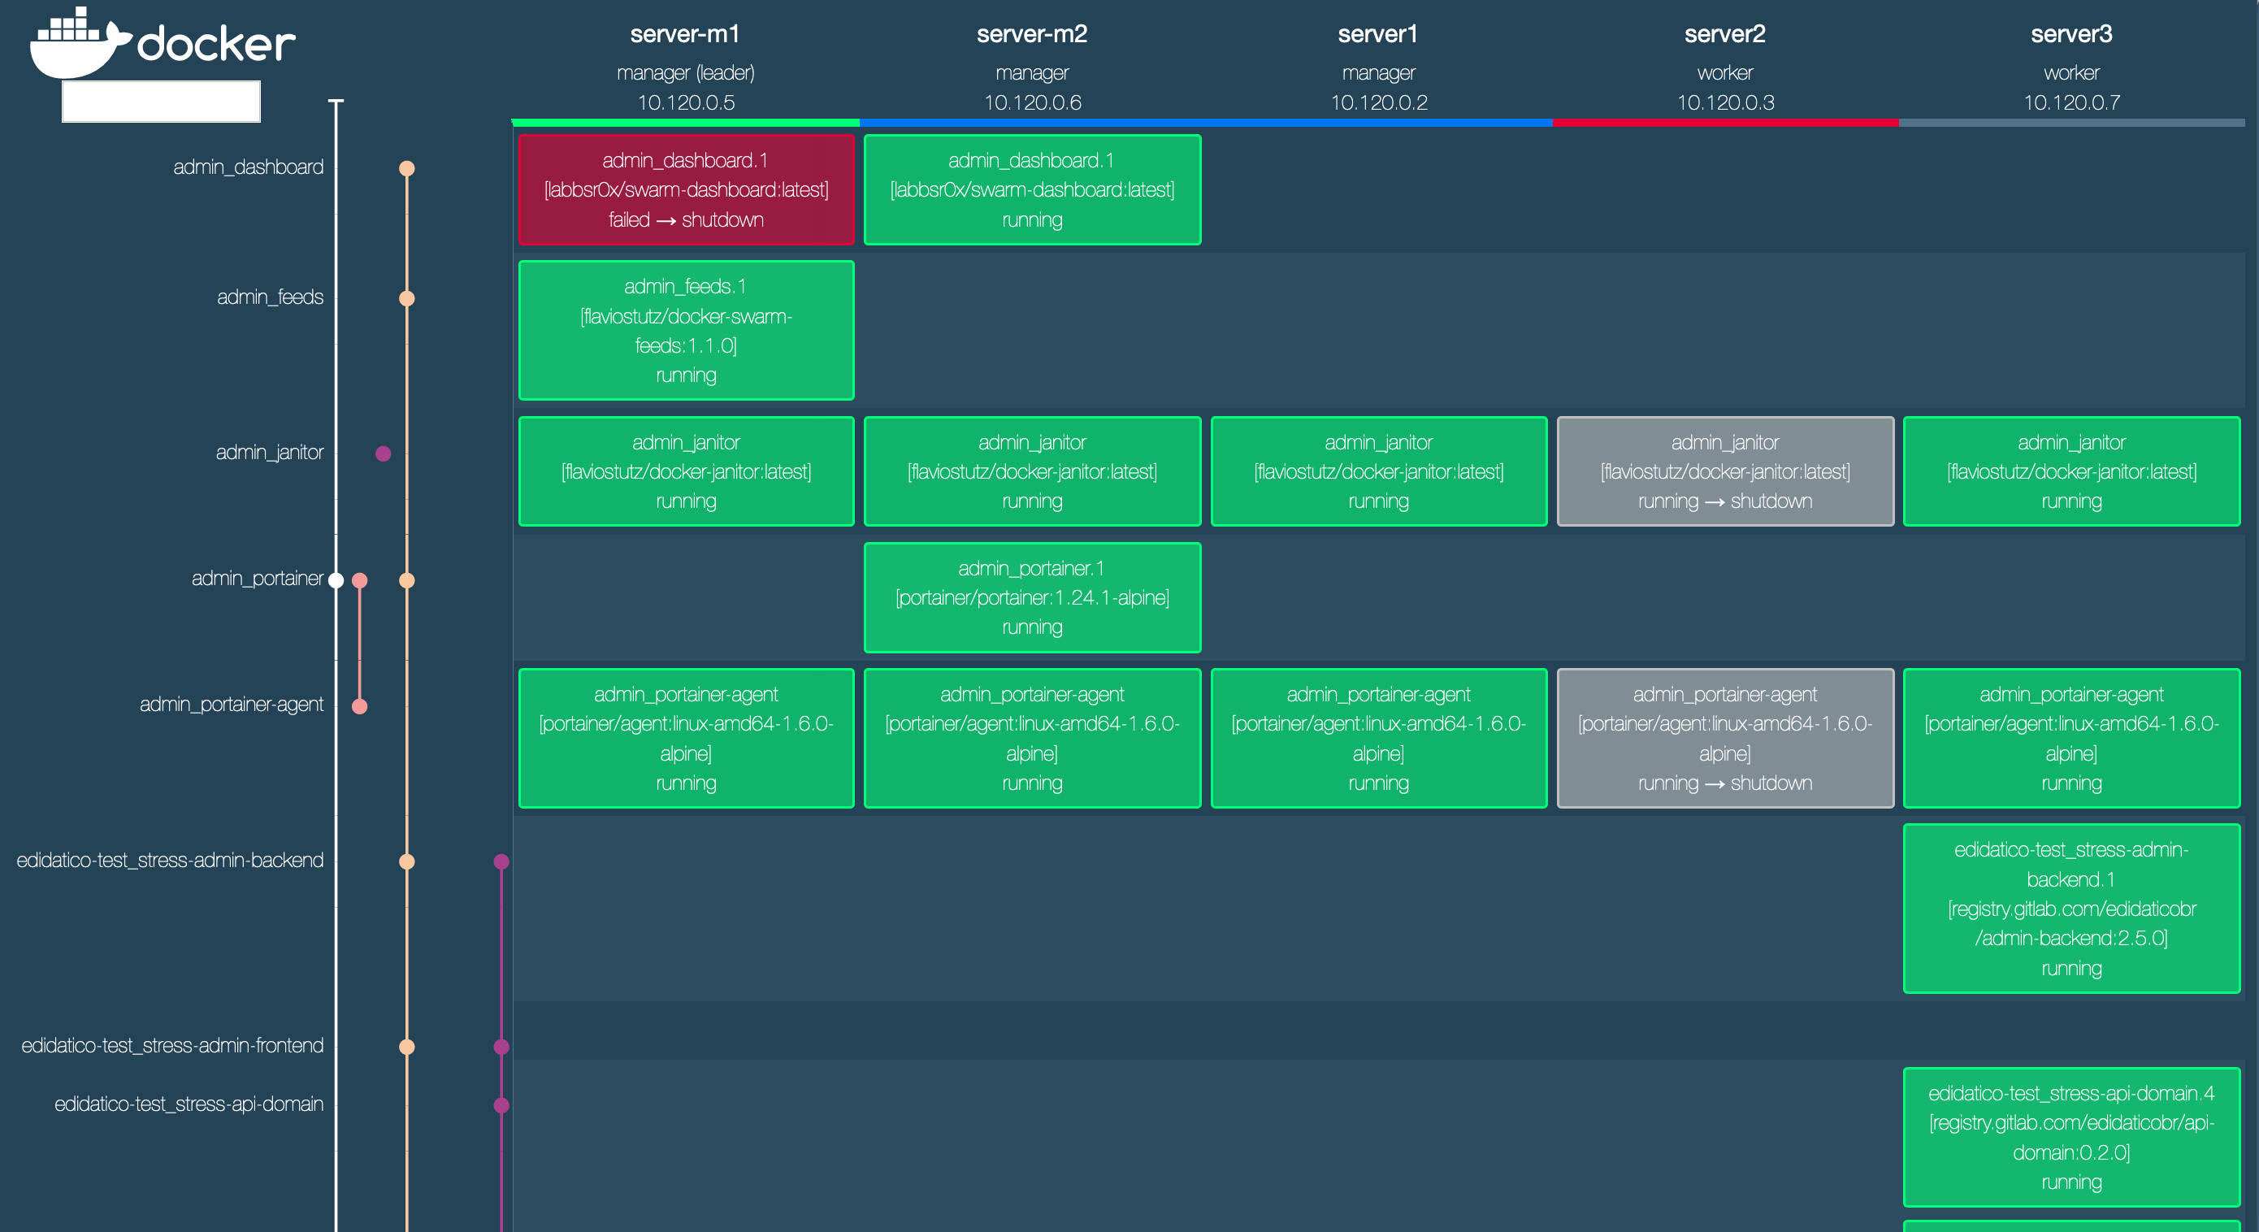Click the admin_feeds service label
The width and height of the screenshot is (2259, 1232).
click(271, 297)
